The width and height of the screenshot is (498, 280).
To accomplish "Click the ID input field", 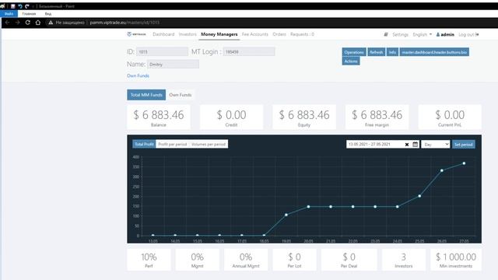I will coord(163,52).
